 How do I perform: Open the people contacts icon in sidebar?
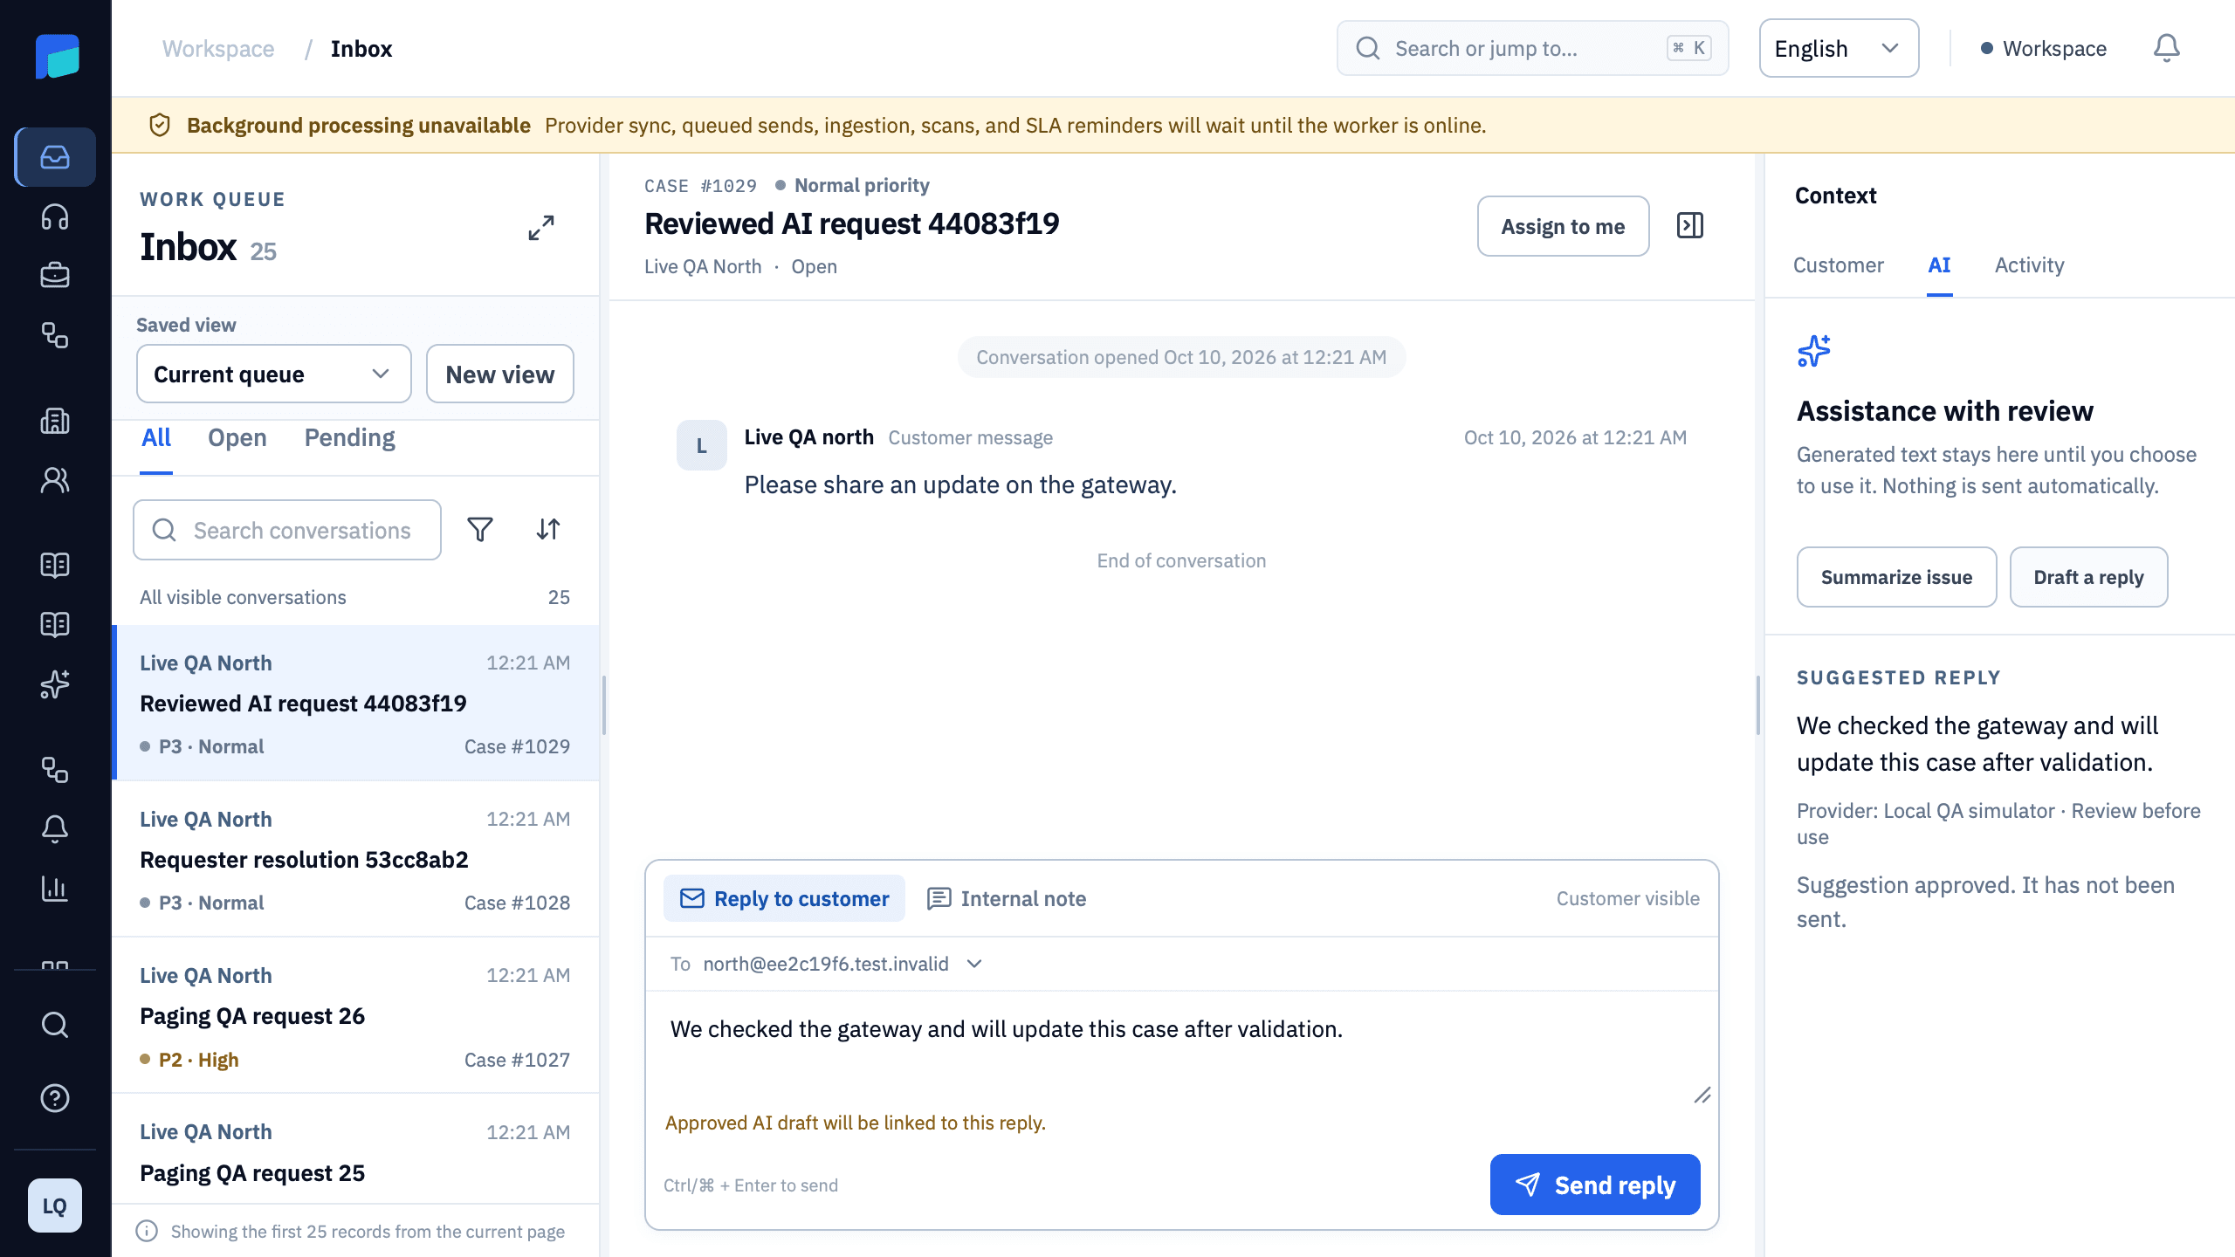55,480
